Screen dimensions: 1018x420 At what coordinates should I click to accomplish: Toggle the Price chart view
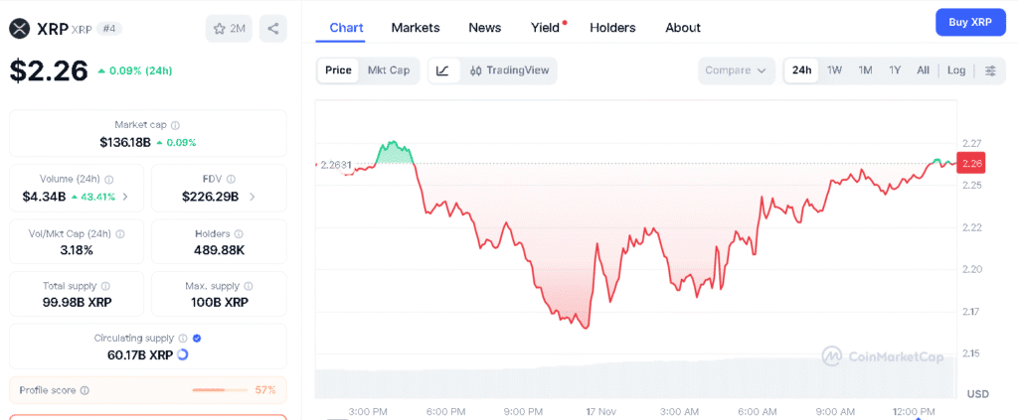(x=338, y=70)
